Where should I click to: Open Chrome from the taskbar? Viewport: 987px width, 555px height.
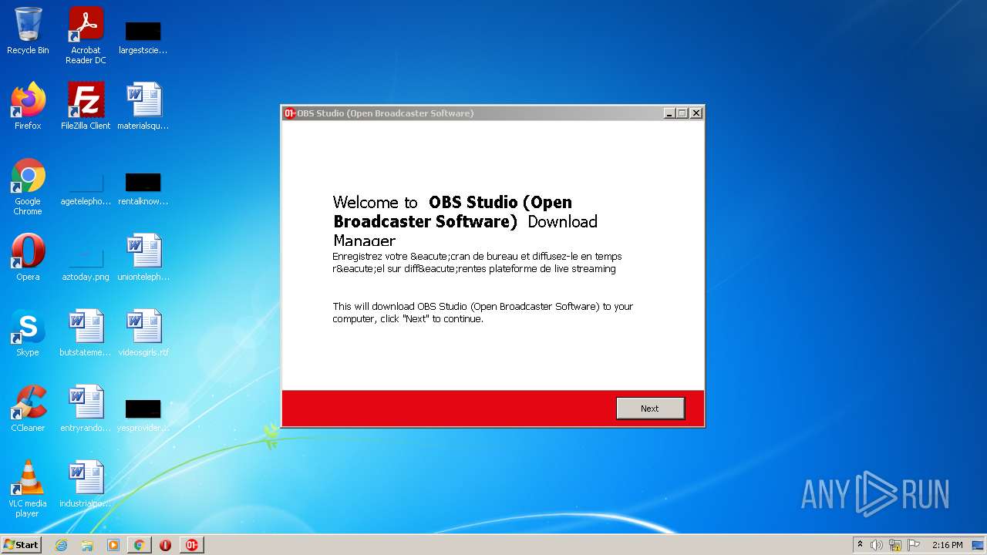pyautogui.click(x=140, y=545)
